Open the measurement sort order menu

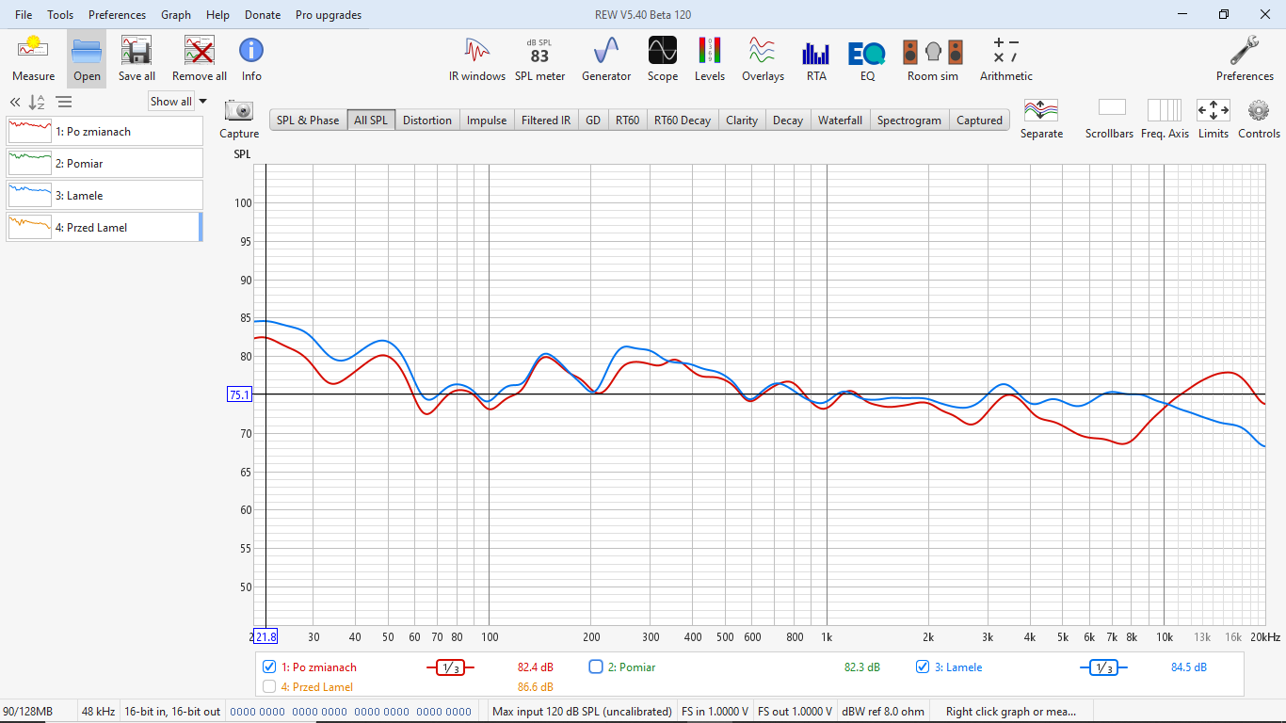[37, 103]
